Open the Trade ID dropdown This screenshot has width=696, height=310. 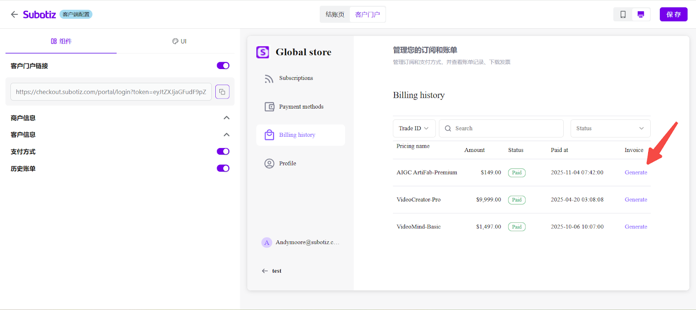click(414, 129)
